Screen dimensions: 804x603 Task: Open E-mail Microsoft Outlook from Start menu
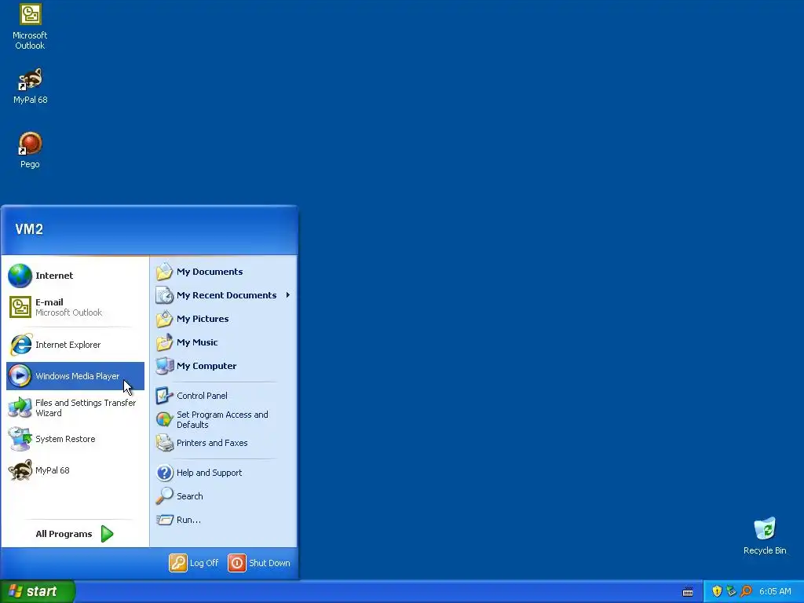click(75, 307)
